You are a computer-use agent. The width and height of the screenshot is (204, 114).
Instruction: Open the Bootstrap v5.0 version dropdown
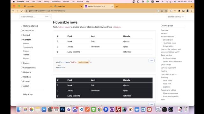(x=176, y=17)
